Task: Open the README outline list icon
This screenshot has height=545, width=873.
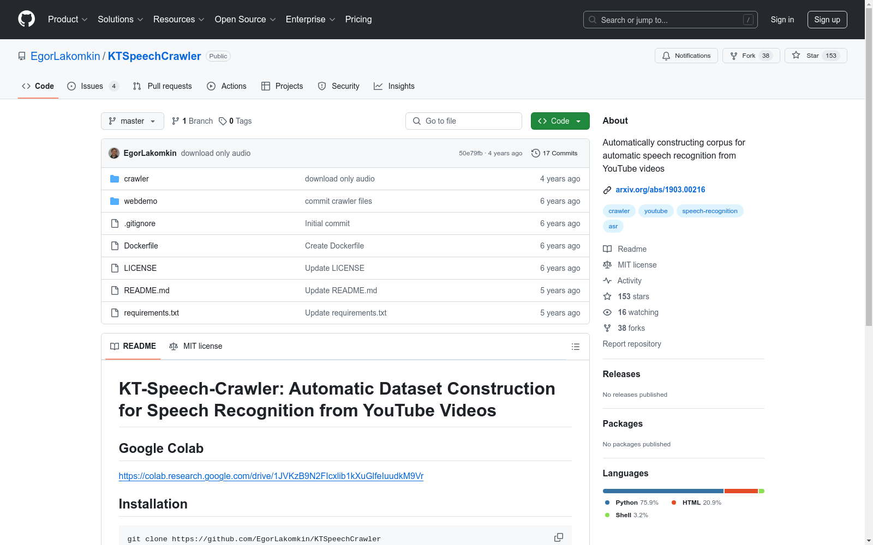Action: [x=575, y=347]
